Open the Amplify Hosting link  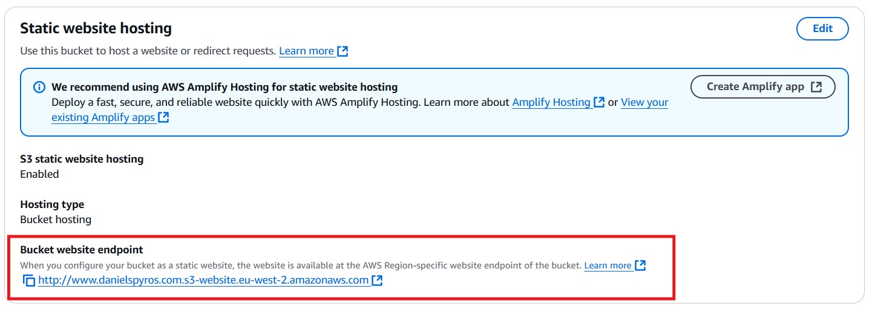[x=551, y=103]
